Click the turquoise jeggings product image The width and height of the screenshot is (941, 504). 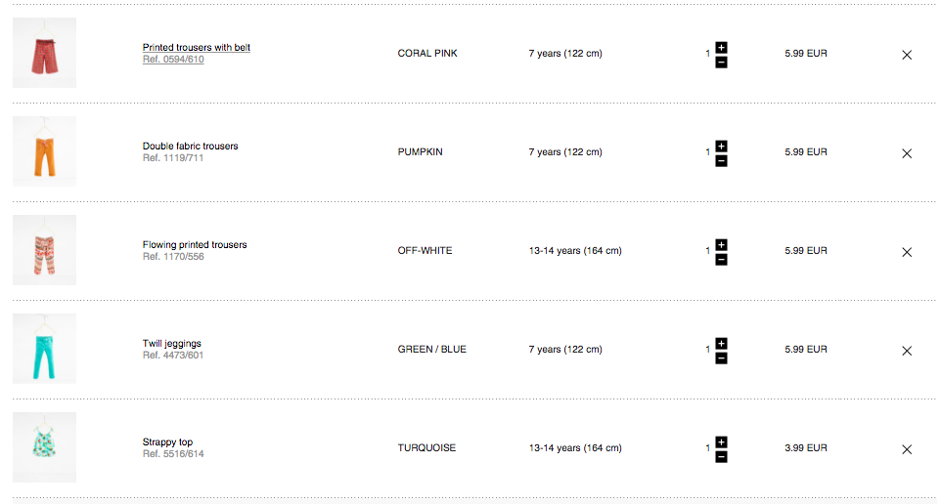[x=44, y=350]
